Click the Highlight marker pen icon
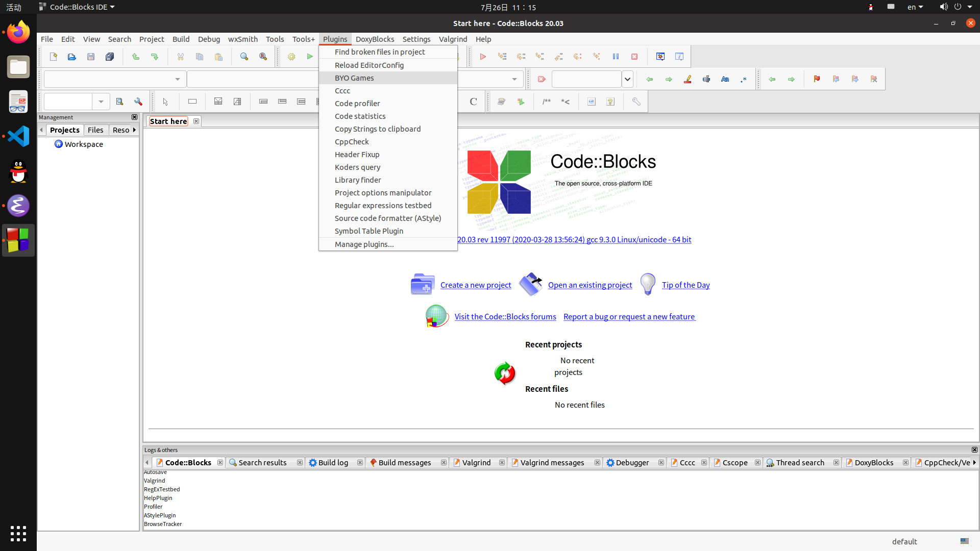Viewport: 980px width, 551px height. tap(688, 79)
